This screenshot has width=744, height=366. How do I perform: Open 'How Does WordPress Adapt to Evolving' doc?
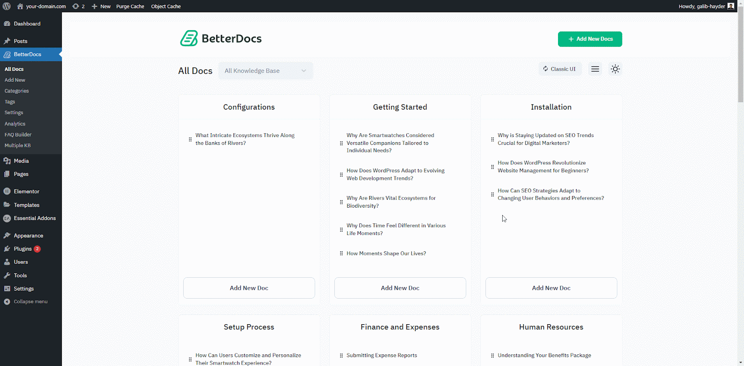(395, 174)
